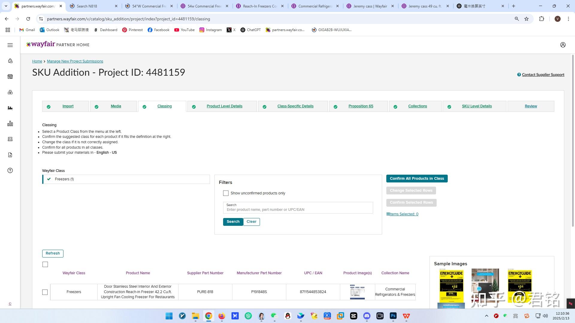Switch to Product Level Details tab
Image resolution: width=575 pixels, height=323 pixels.
224,106
